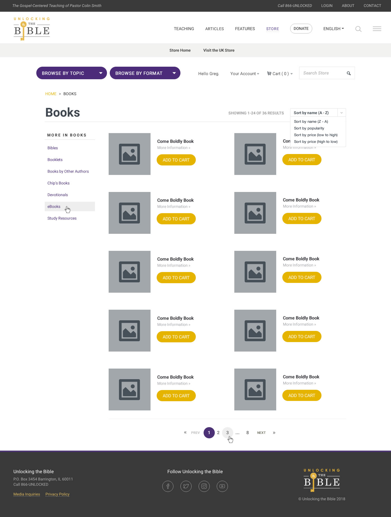Click the Donate button
The height and width of the screenshot is (517, 391).
pyautogui.click(x=301, y=28)
